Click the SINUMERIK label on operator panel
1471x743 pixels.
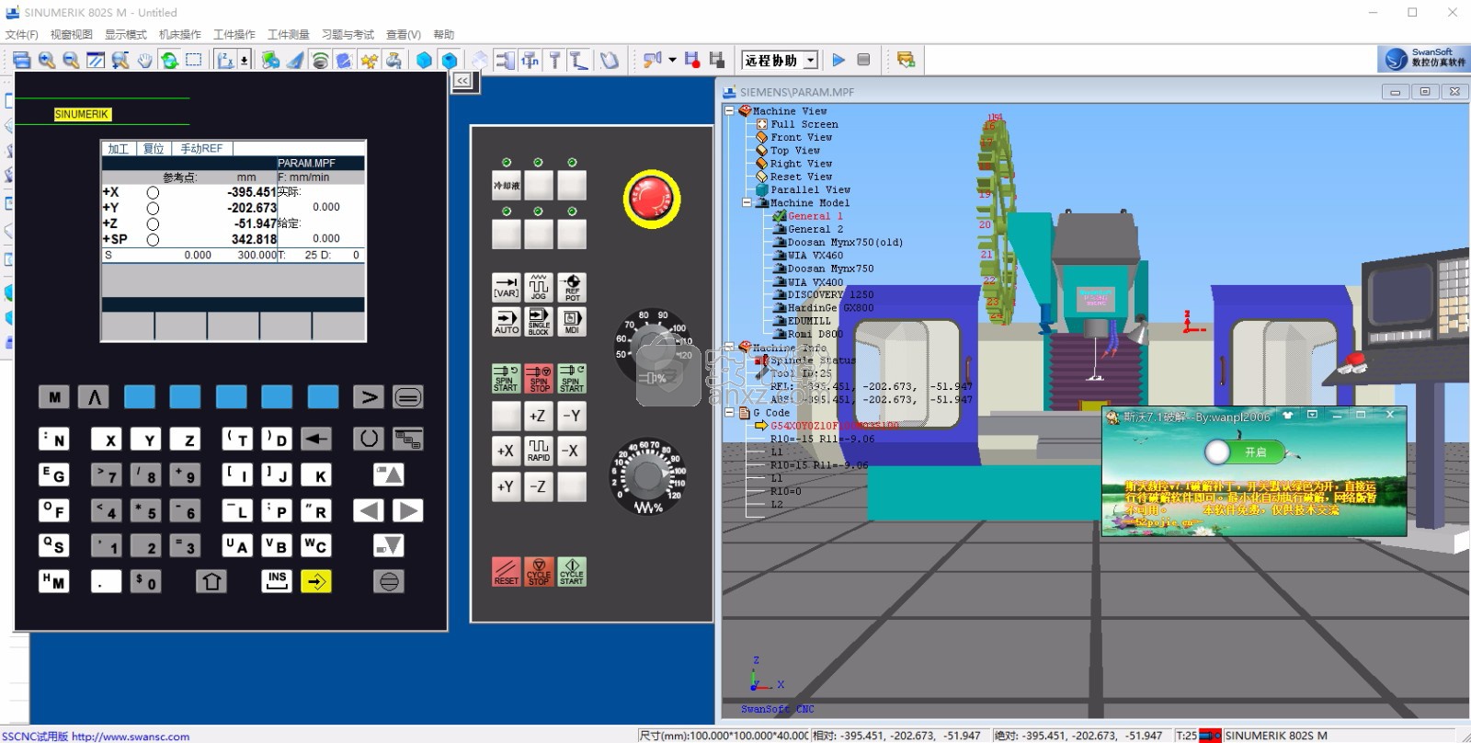pyautogui.click(x=82, y=114)
